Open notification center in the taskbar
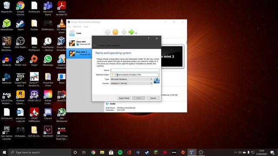 272,153
